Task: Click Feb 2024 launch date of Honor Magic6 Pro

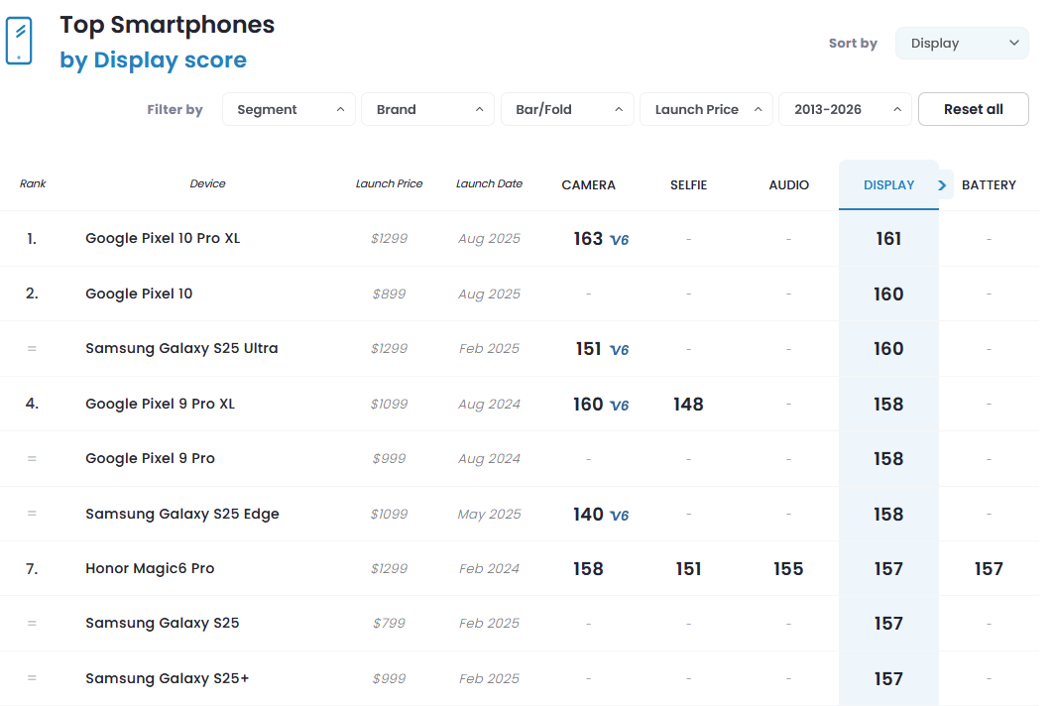Action: click(489, 569)
